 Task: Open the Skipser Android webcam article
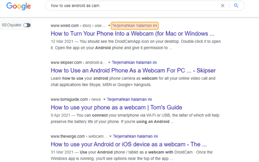click(133, 70)
